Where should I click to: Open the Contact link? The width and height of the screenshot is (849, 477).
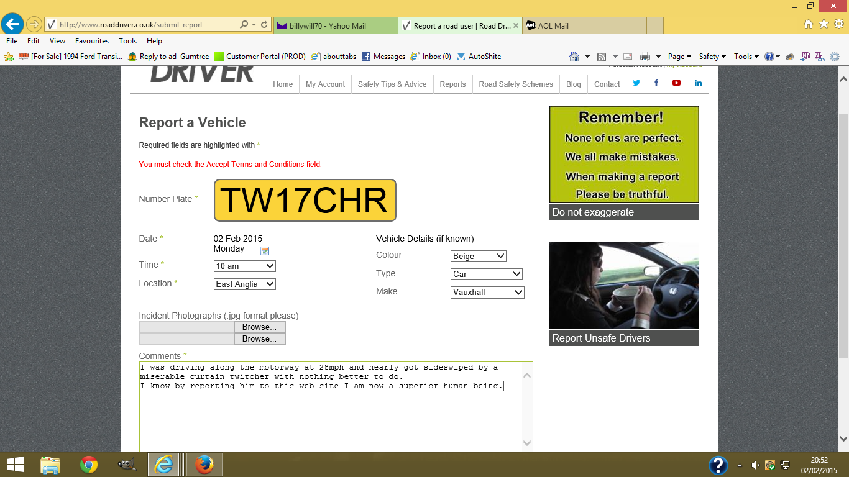point(607,84)
